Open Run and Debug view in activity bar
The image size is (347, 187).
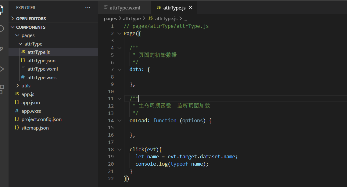(x=2, y=69)
